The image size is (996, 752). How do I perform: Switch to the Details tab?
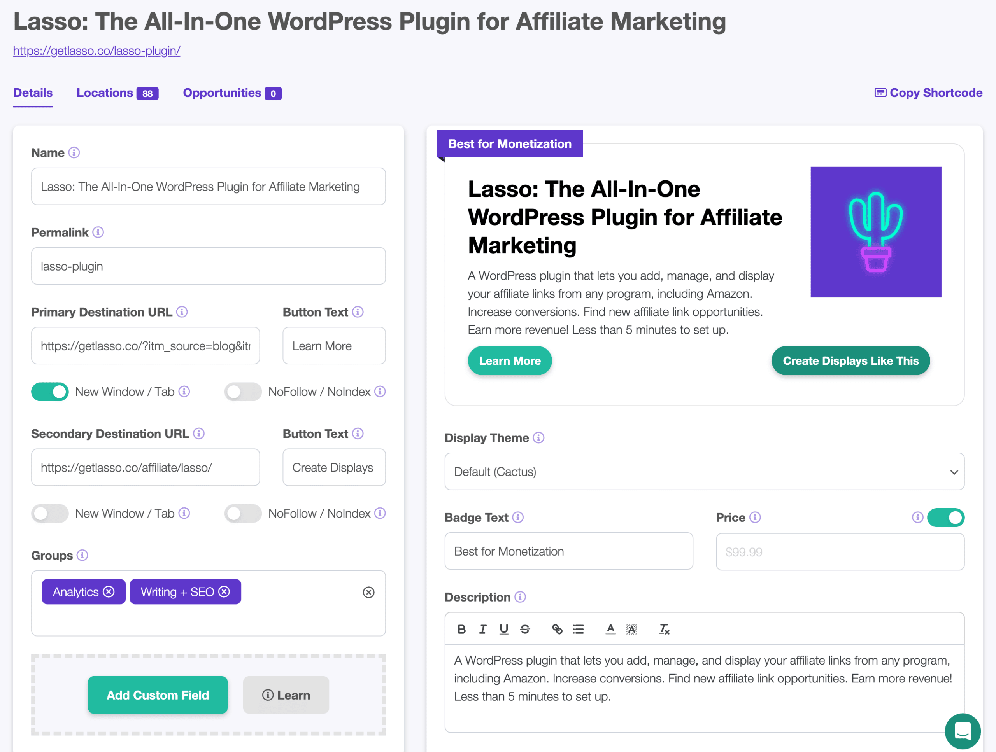[33, 93]
